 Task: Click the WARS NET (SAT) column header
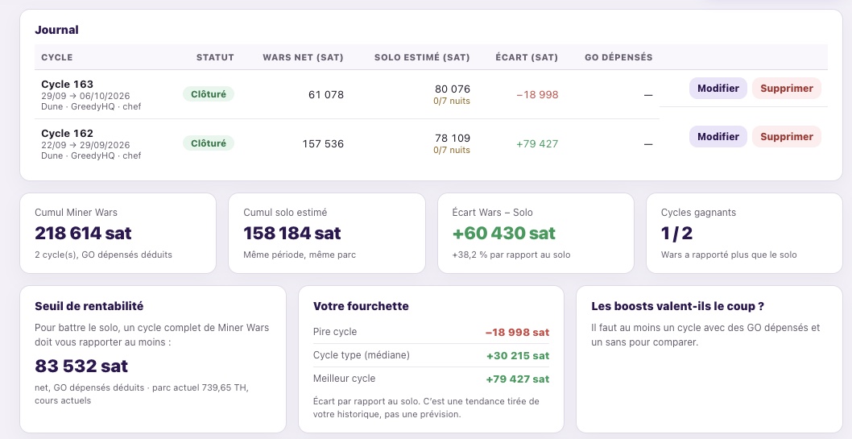coord(304,57)
